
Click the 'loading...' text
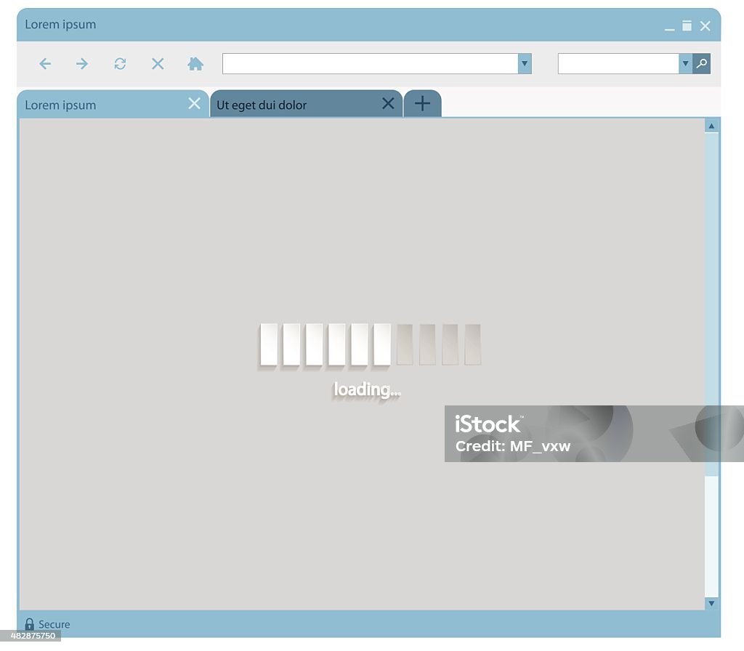point(367,389)
